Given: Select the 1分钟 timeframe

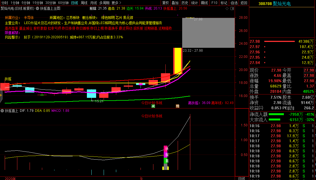Looking at the screenshot, I should click(15, 3).
